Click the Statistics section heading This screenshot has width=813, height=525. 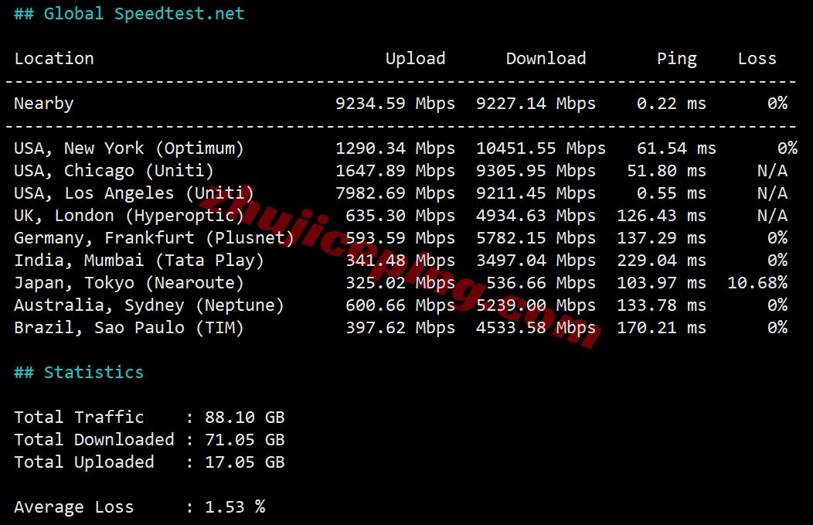(79, 373)
